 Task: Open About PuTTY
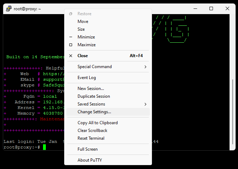click(108, 160)
